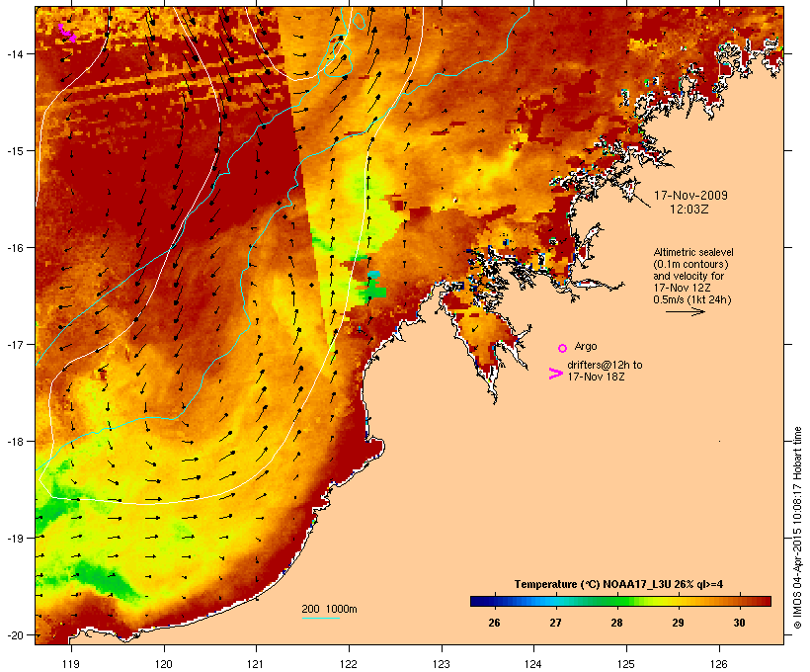This screenshot has width=810, height=672.
Task: Click the latitude axis label -17
Action: click(14, 344)
